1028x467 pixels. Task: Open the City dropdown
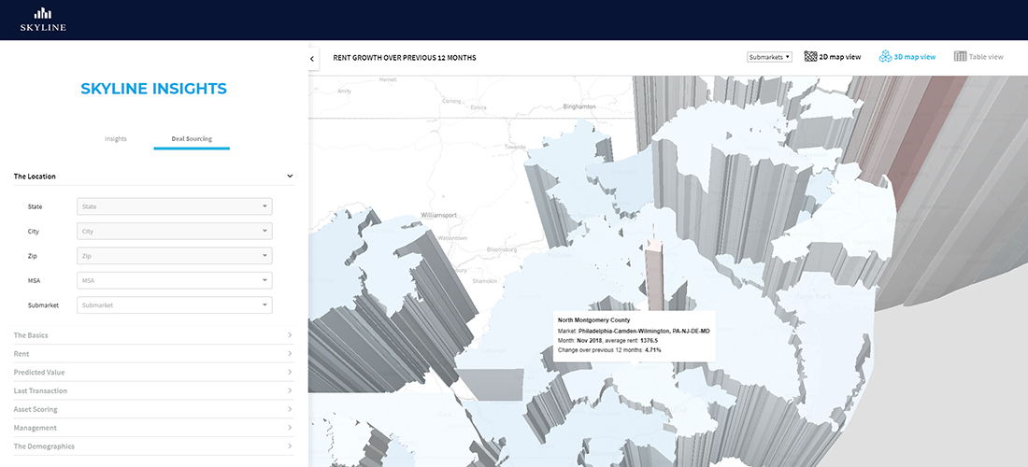click(x=174, y=231)
